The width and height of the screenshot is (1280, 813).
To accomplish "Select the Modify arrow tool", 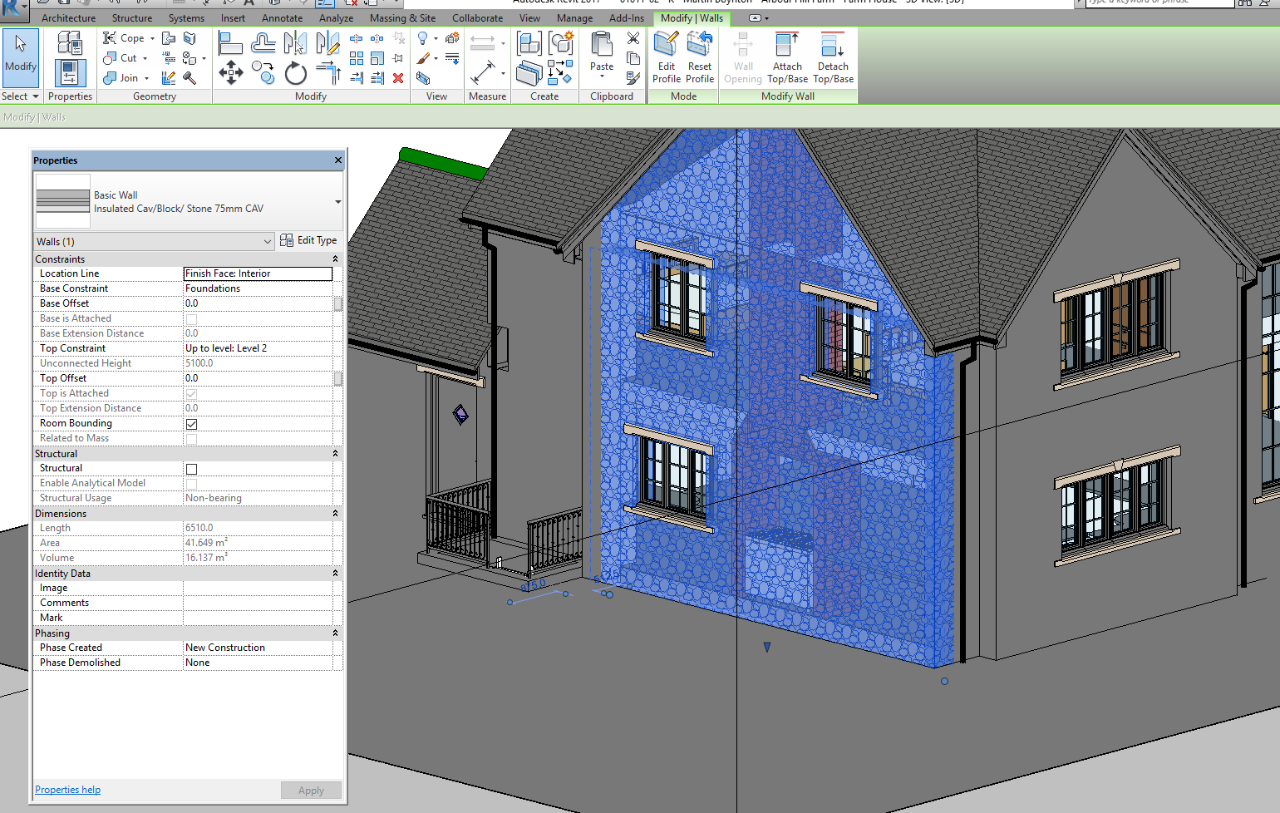I will click(21, 57).
